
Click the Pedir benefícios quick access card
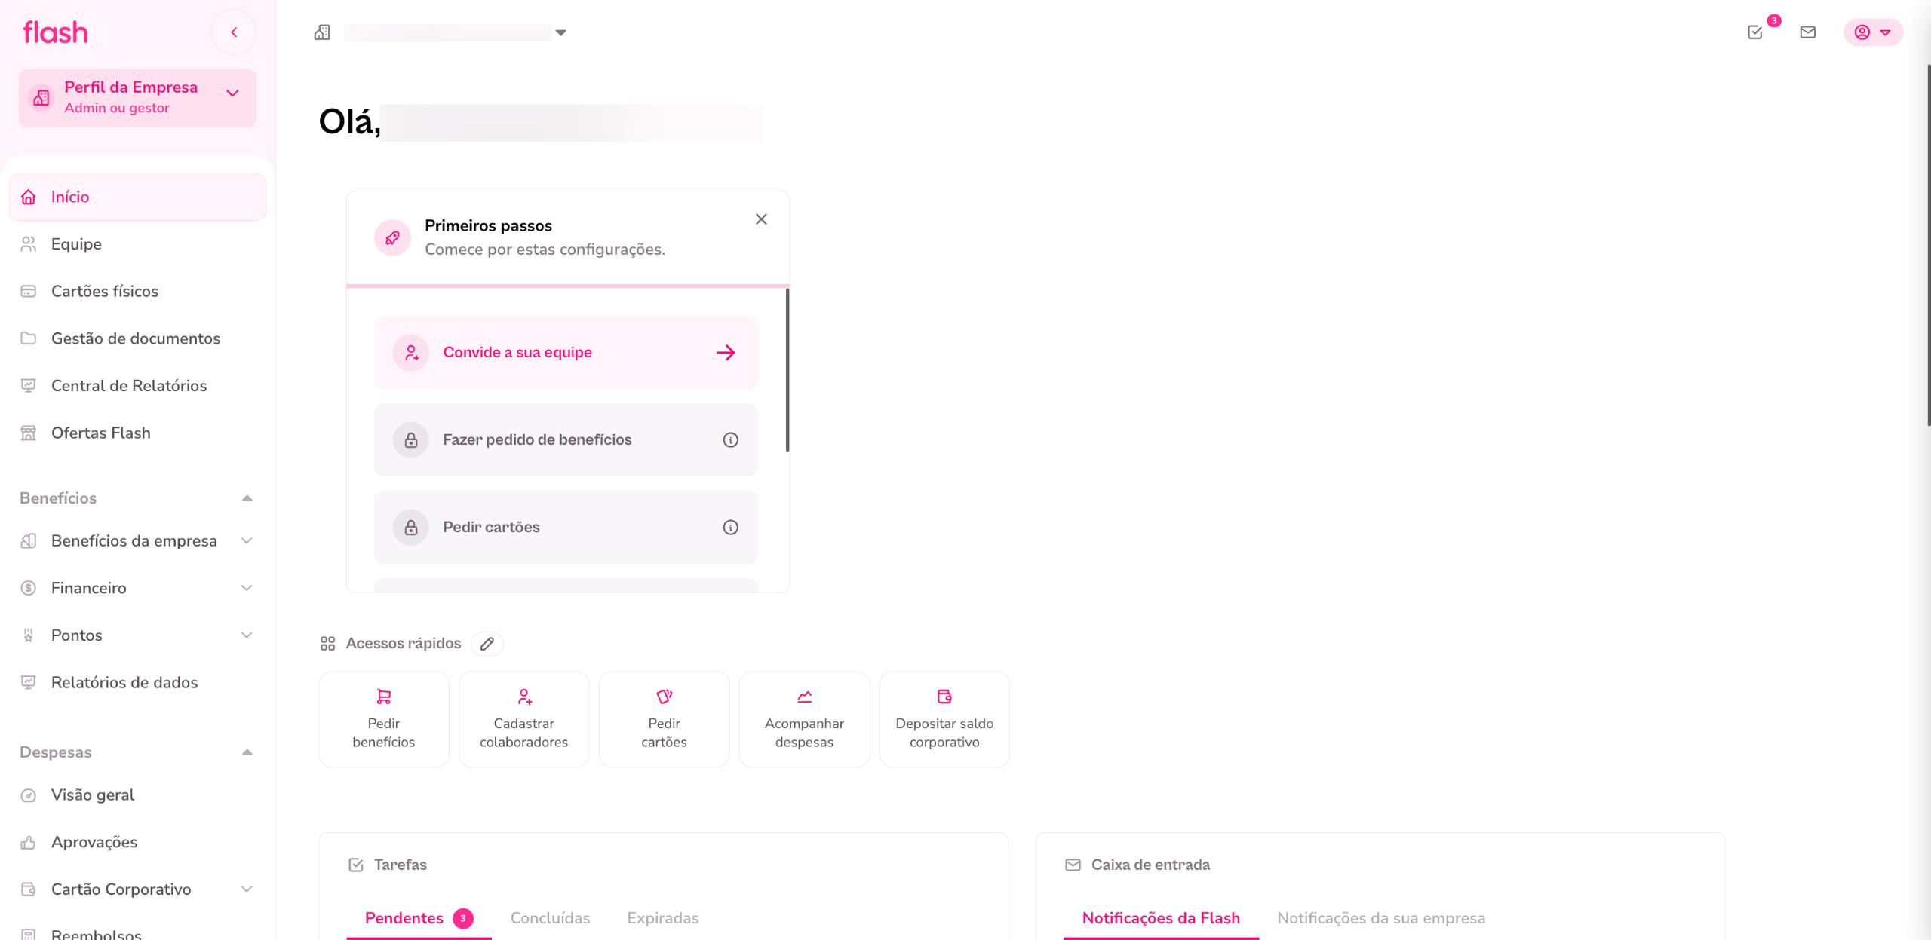click(383, 719)
